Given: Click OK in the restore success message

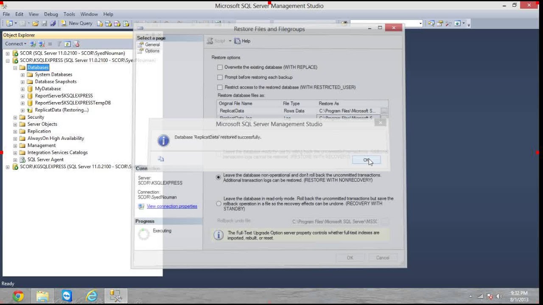Looking at the screenshot, I should coord(367,160).
